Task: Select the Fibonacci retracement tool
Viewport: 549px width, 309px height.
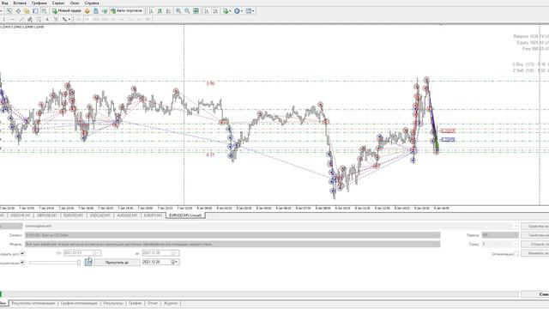Action: tap(39, 19)
